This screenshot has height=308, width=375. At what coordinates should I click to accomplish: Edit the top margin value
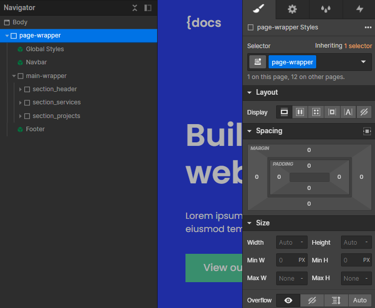pyautogui.click(x=309, y=150)
